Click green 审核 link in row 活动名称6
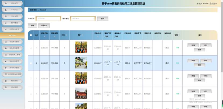 point(178,79)
